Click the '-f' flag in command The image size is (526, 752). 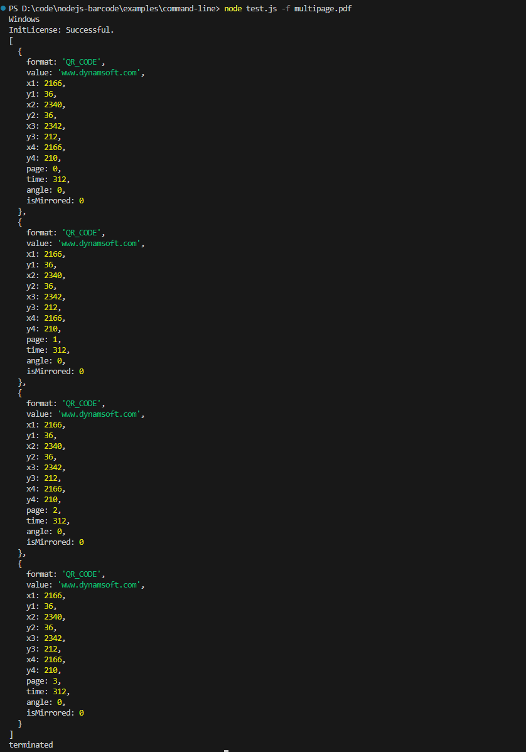(x=286, y=8)
